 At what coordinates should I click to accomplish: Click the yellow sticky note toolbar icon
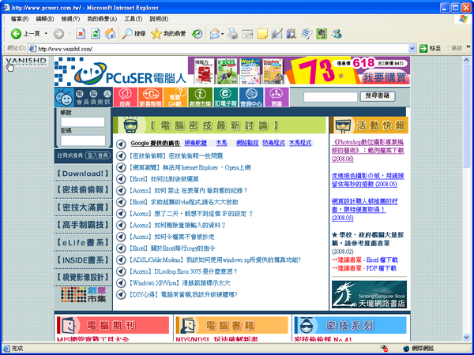[262, 33]
